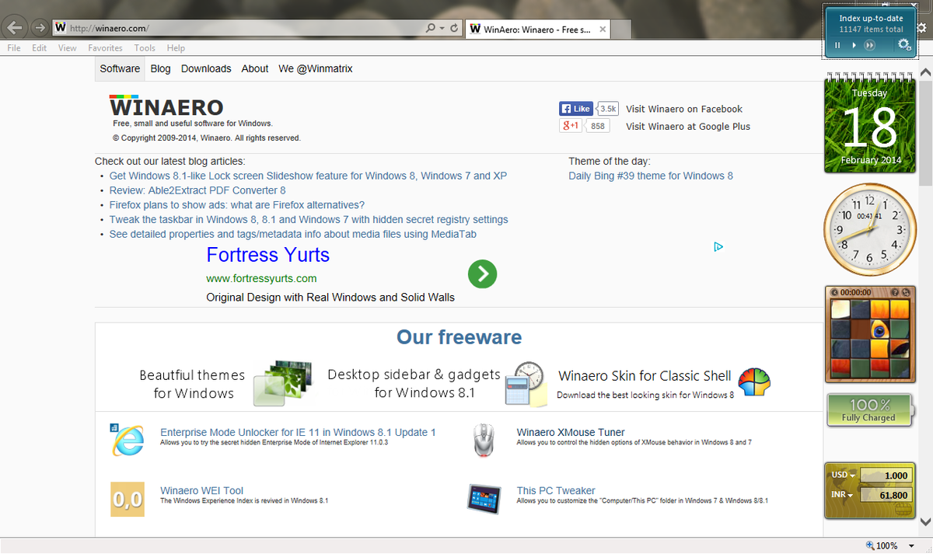Open the Edit menu
933x554 pixels.
point(40,48)
